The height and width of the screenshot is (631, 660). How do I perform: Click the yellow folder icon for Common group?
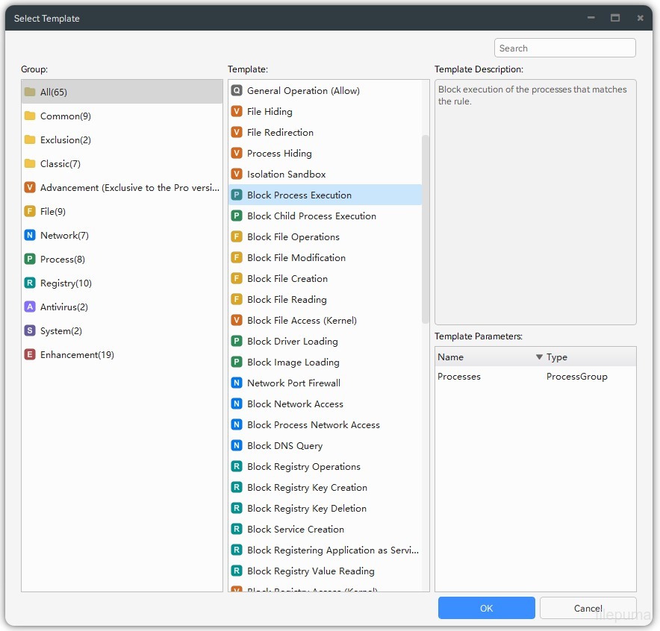tap(31, 116)
